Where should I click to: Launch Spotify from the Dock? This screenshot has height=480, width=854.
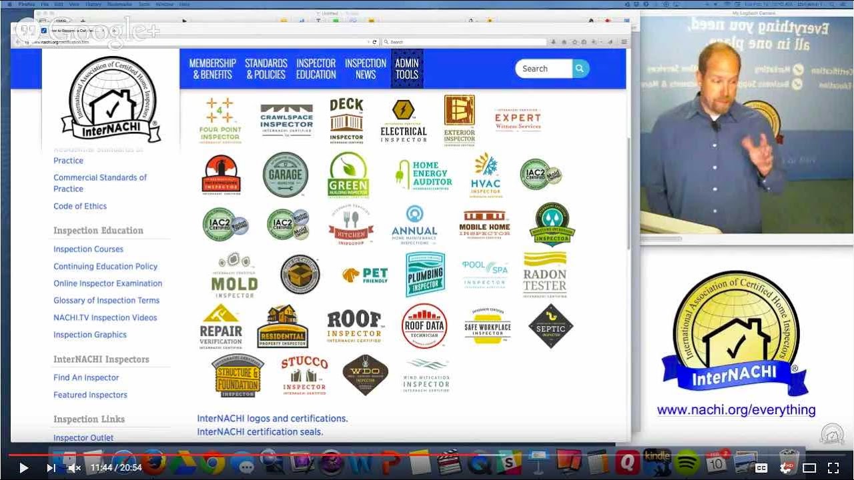(x=686, y=461)
